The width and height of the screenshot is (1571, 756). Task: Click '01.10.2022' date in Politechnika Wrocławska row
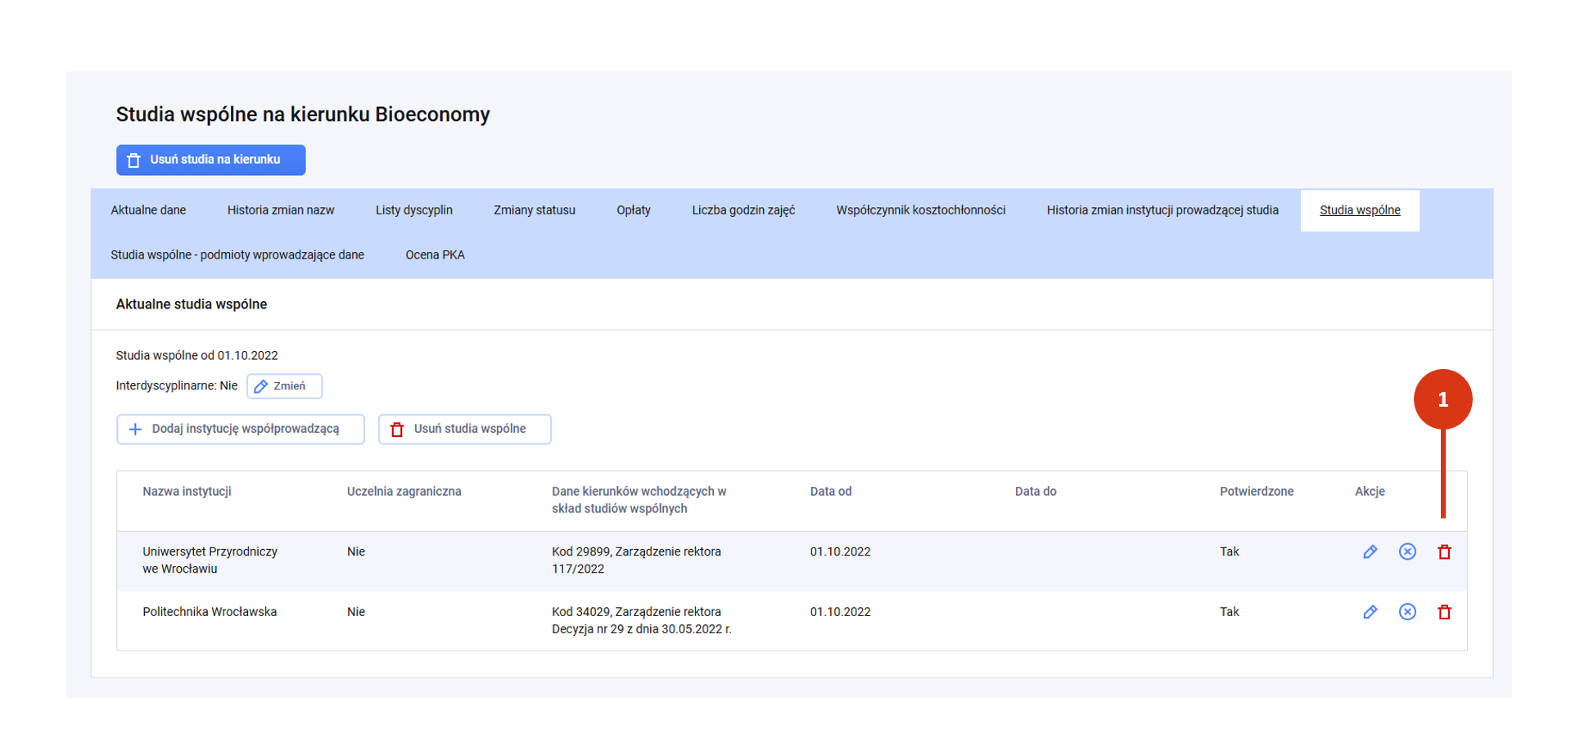click(x=841, y=612)
